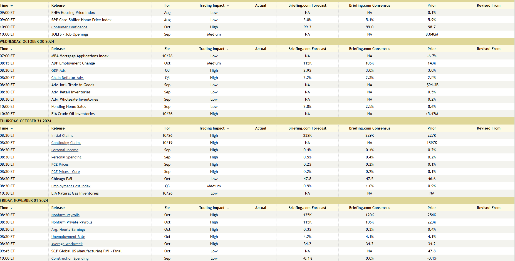Viewport: 515px width, 261px height.
Task: Select the Chicago PMI text
Action: pos(62,179)
